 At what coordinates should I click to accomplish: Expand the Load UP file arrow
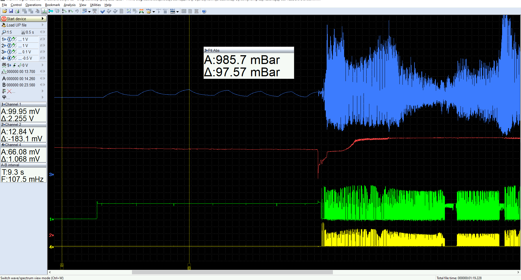coord(43,25)
